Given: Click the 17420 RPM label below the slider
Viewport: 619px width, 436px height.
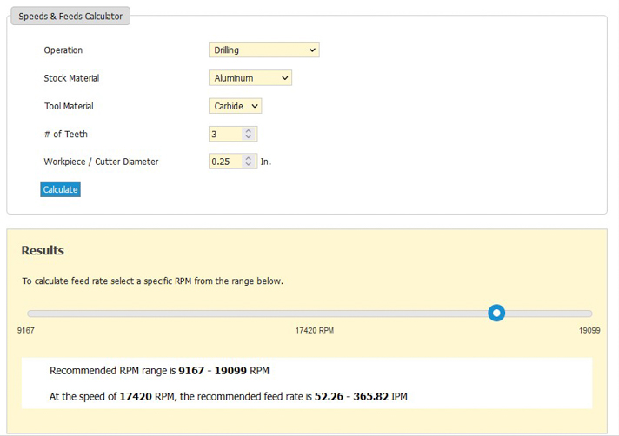Looking at the screenshot, I should click(315, 331).
